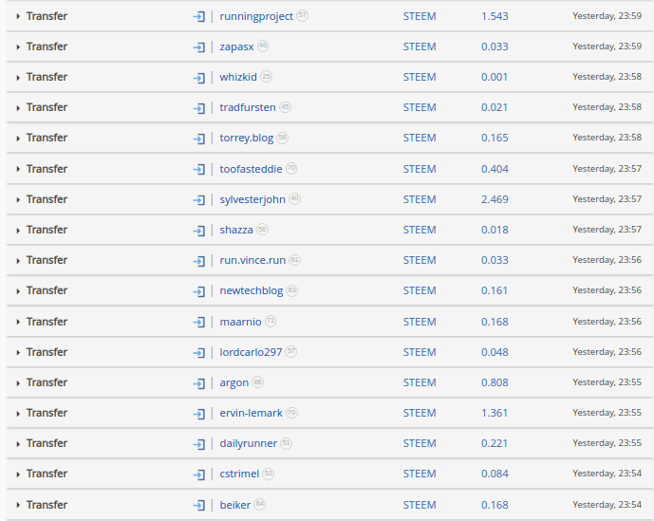Click the Transfer label in shazza row
Viewport: 654px width, 521px height.
47,230
